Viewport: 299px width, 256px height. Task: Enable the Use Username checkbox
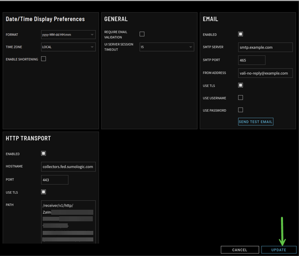pos(240,98)
